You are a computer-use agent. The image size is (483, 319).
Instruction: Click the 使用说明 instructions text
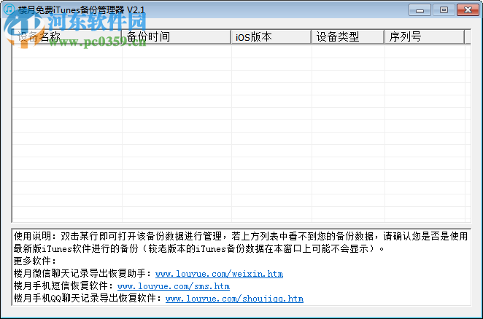point(241,243)
